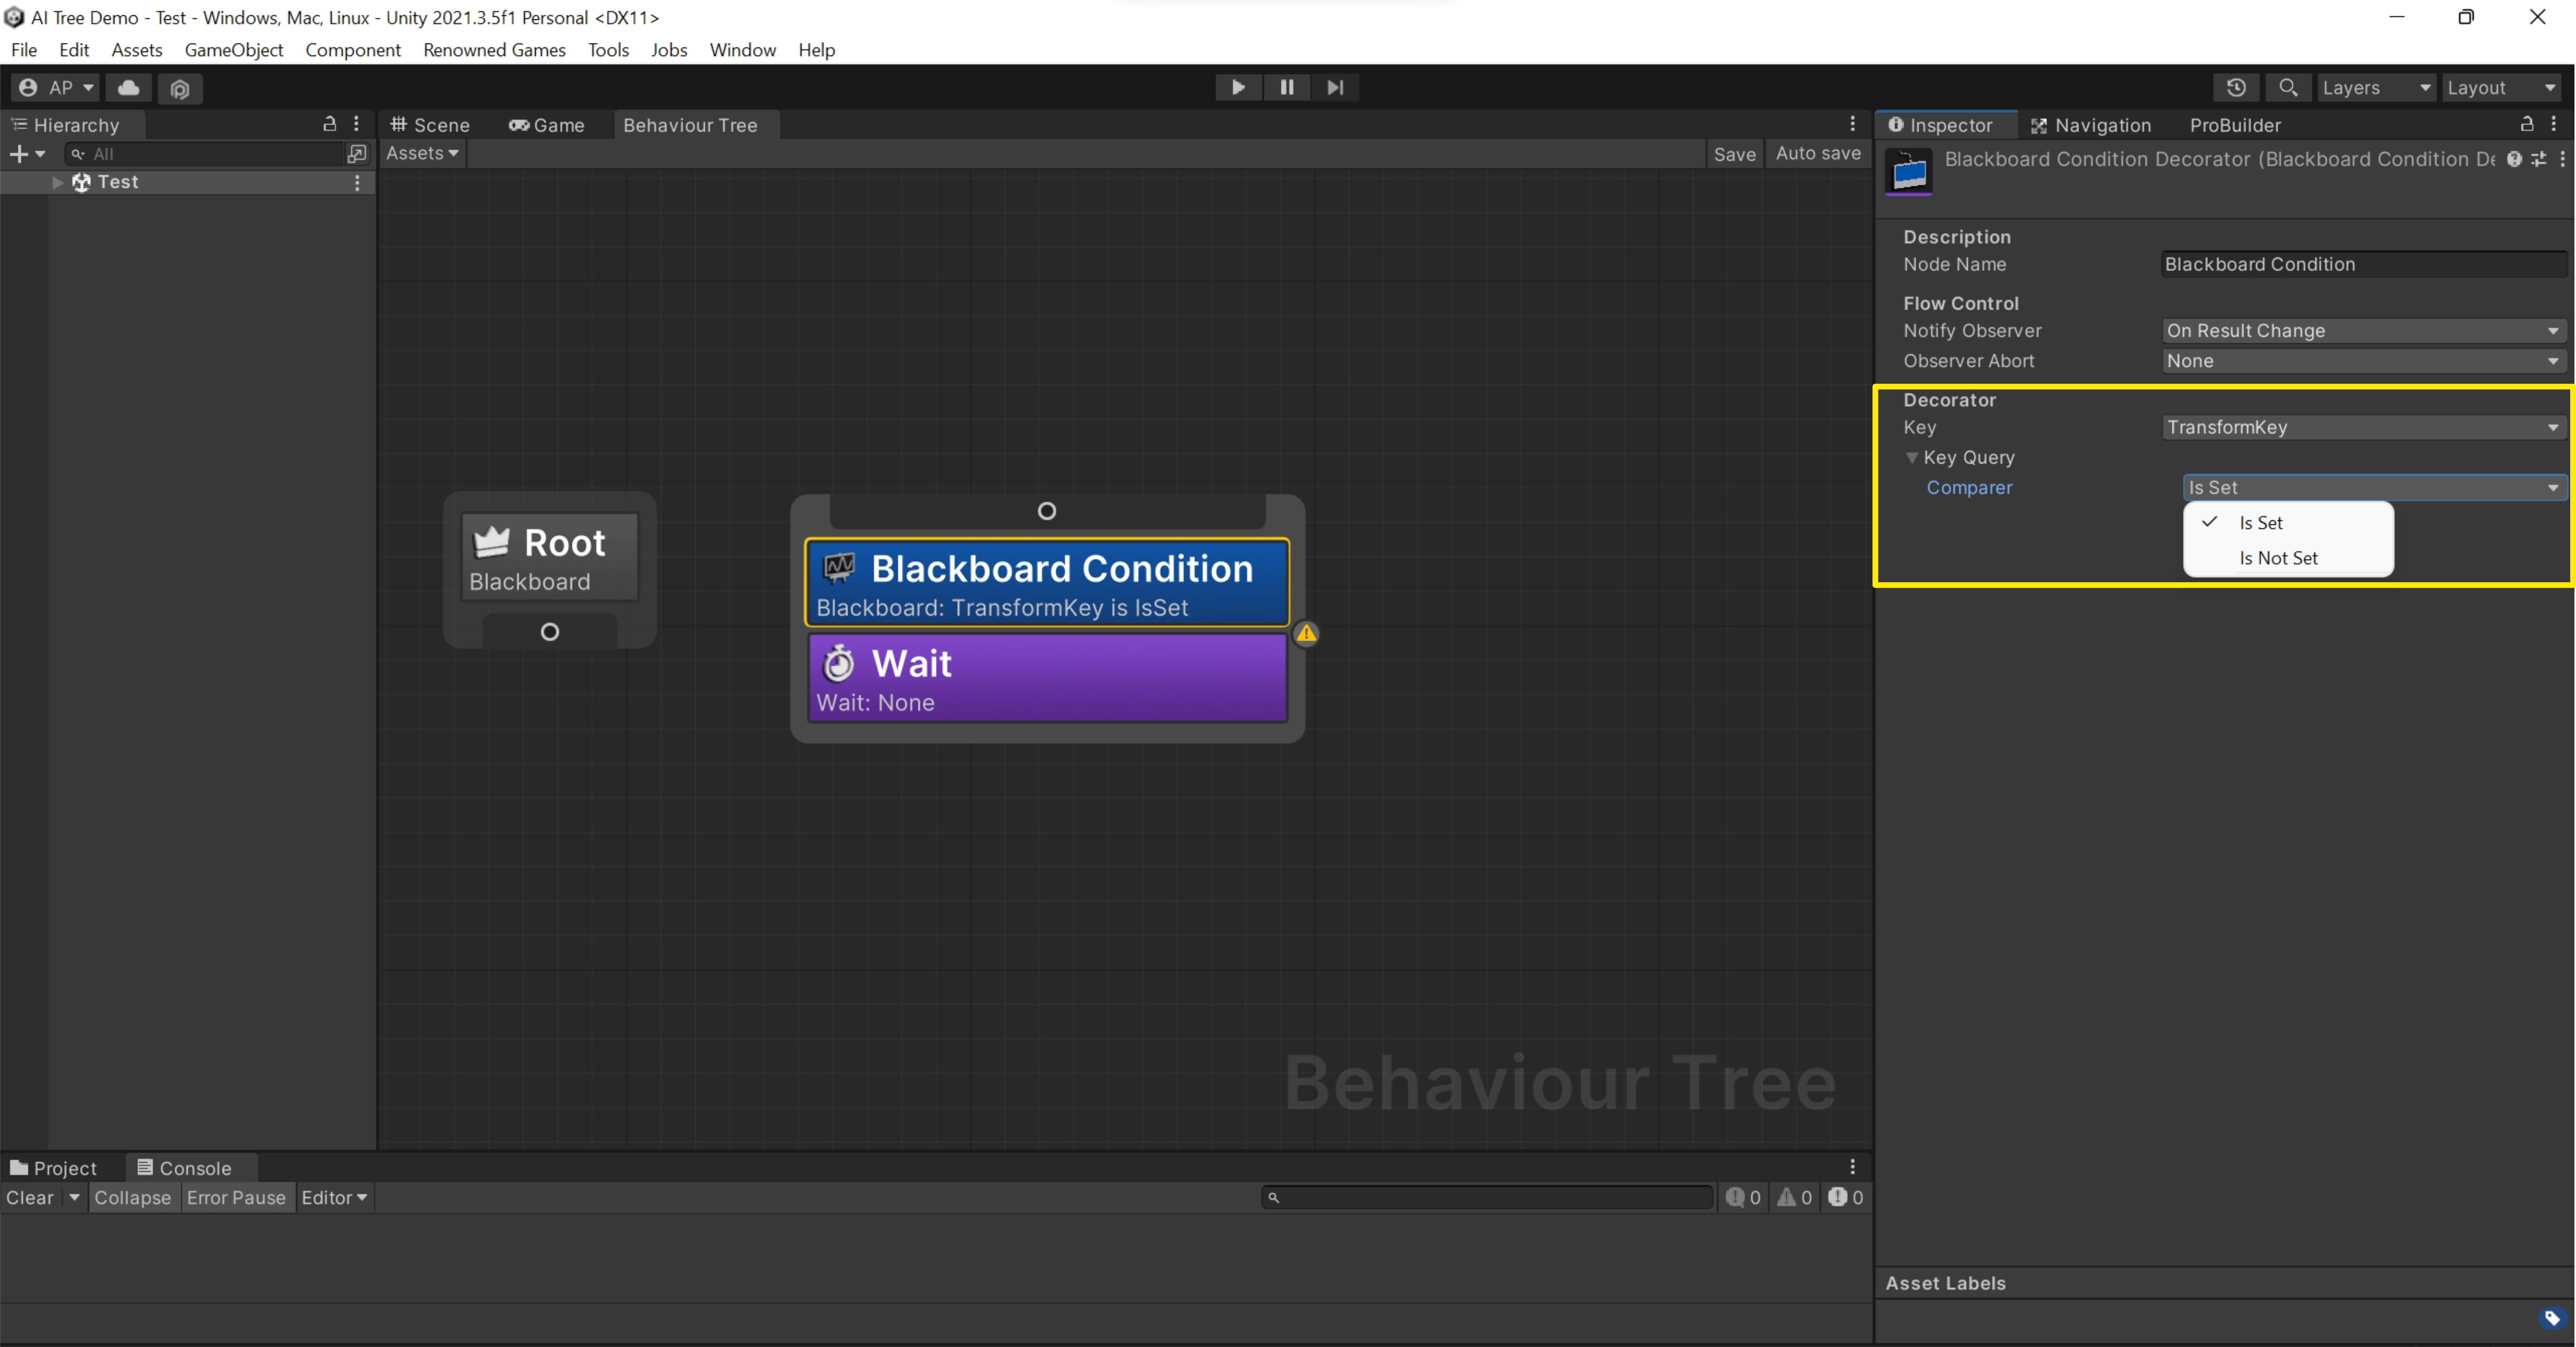Click the Step forward button
Viewport: 2576px width, 1347px height.
[1335, 88]
